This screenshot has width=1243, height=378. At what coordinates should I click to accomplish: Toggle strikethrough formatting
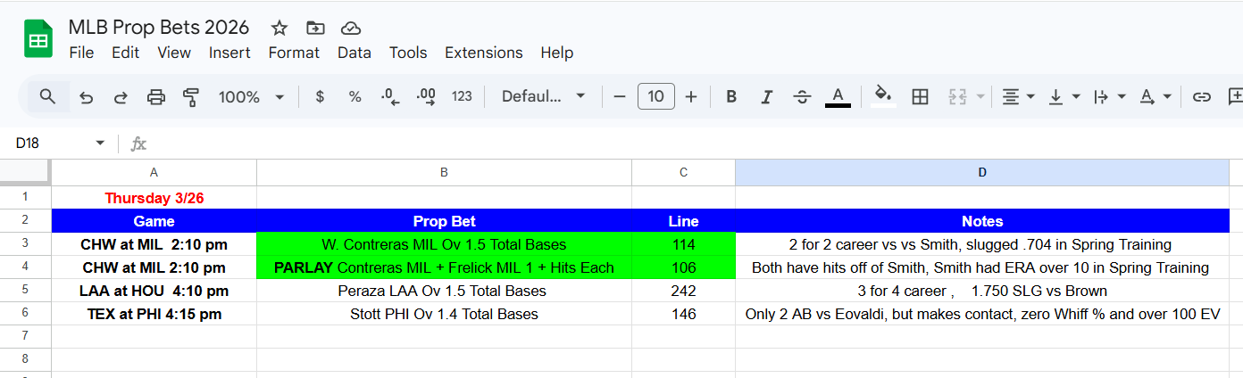[x=802, y=97]
